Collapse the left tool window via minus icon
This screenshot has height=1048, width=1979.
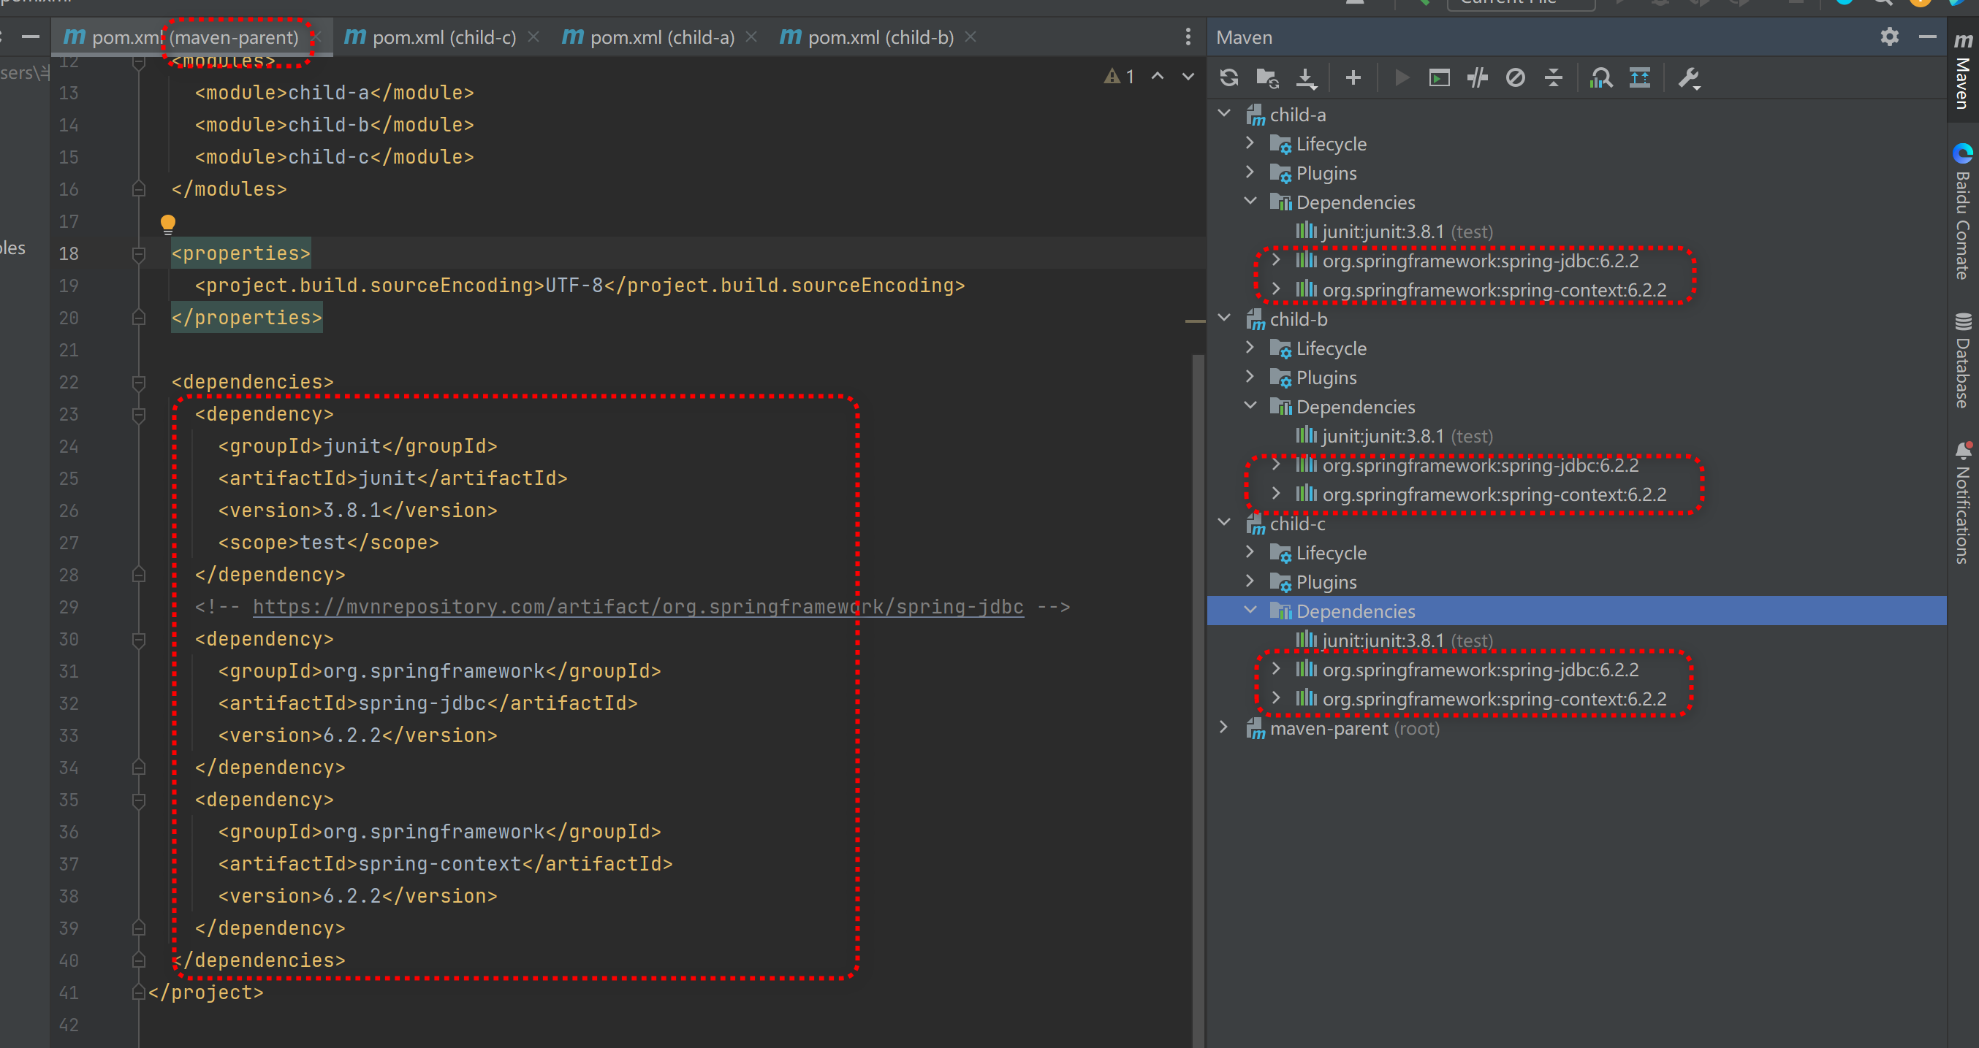tap(31, 37)
